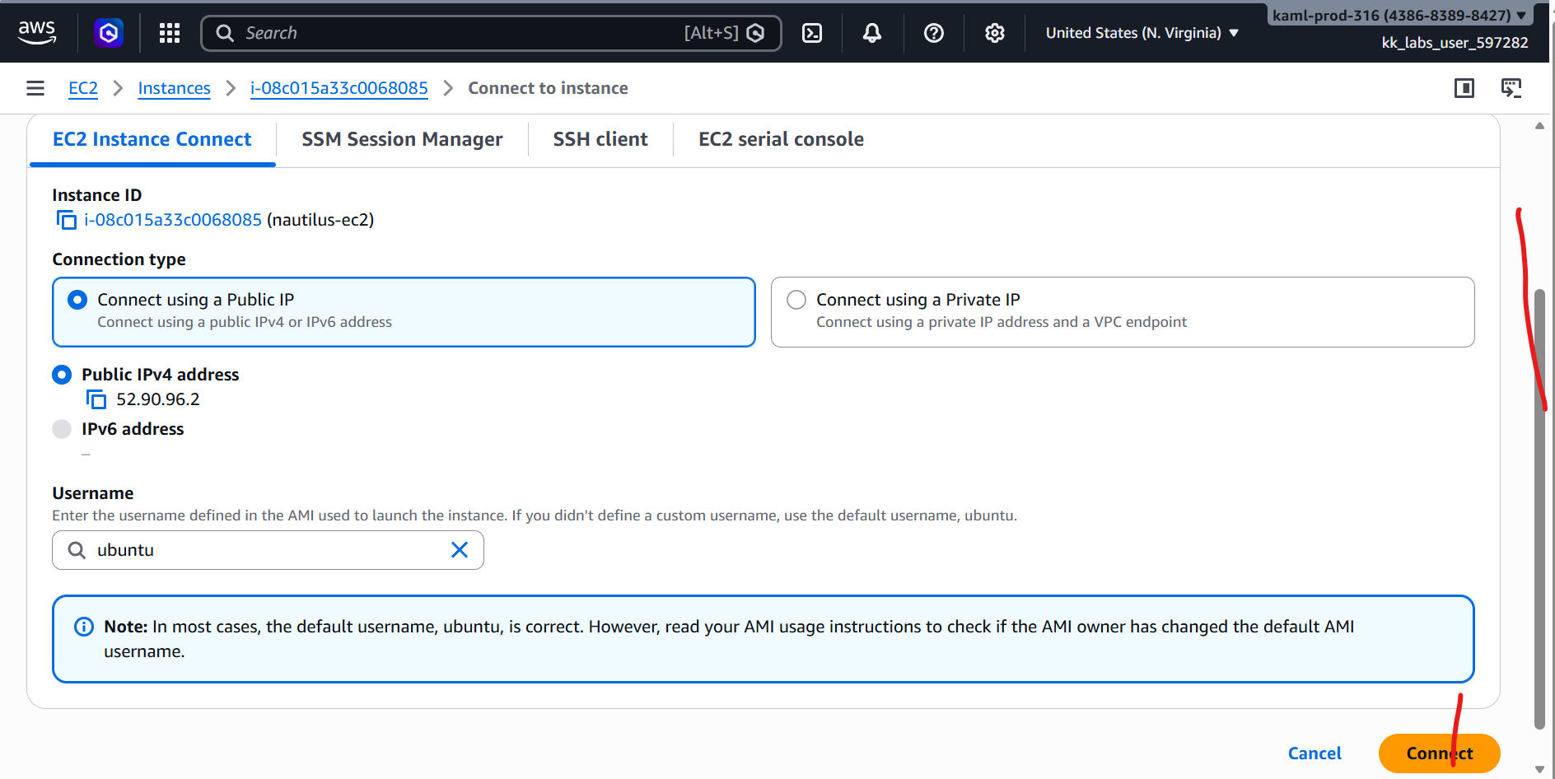Switch to the SSM Session Manager tab
Image resolution: width=1555 pixels, height=779 pixels.
click(x=402, y=139)
